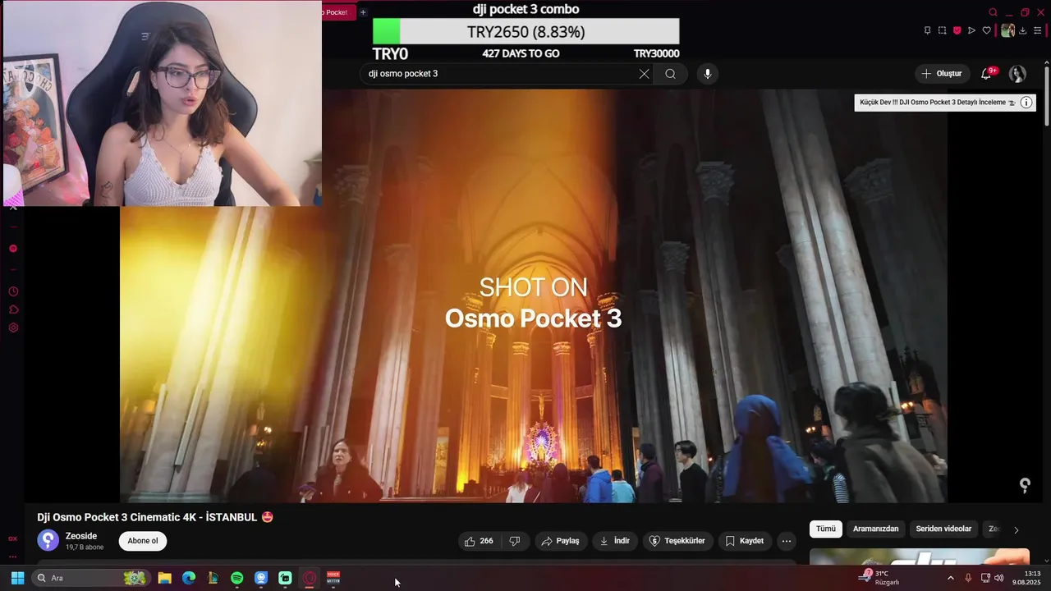Viewport: 1051px width, 591px height.
Task: Click the İndir download button
Action: [x=615, y=541]
